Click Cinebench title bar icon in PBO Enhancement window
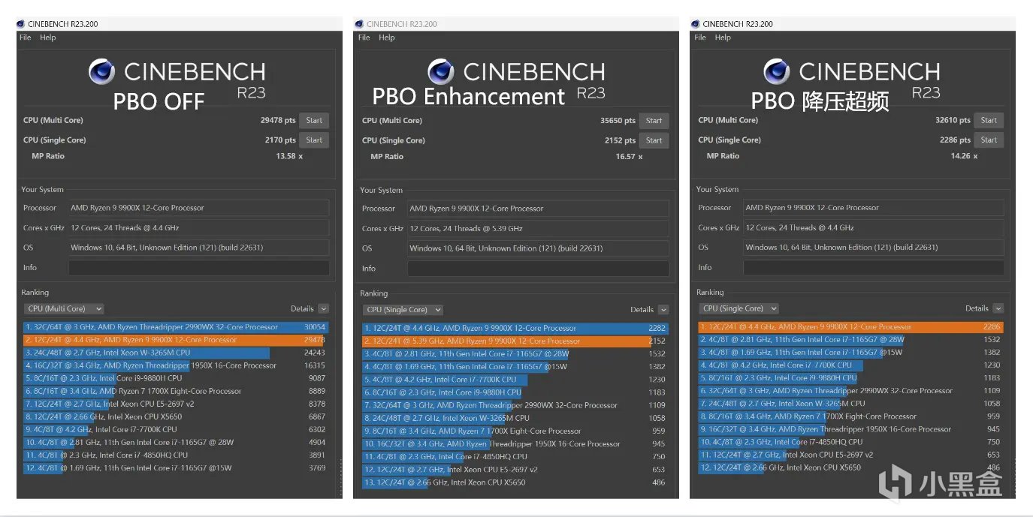Image resolution: width=1033 pixels, height=517 pixels. pyautogui.click(x=361, y=24)
